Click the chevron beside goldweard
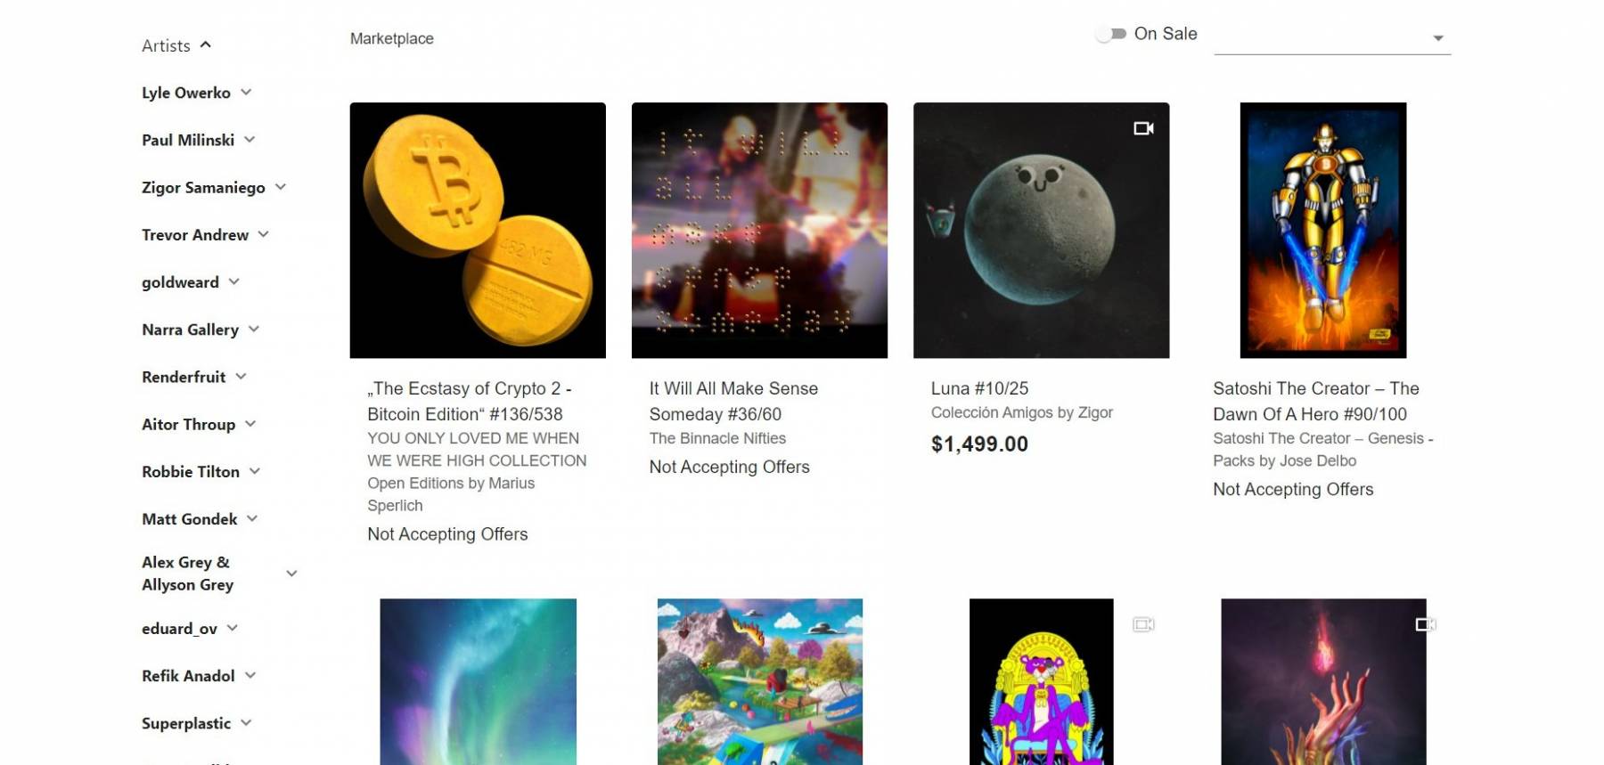 234,281
